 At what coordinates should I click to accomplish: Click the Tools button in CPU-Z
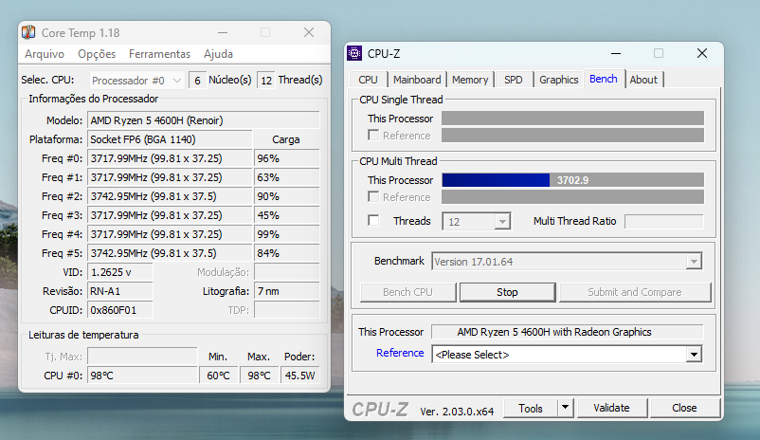coord(531,409)
